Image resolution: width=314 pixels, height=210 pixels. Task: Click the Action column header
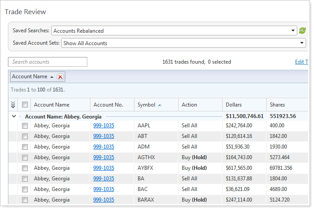[189, 105]
